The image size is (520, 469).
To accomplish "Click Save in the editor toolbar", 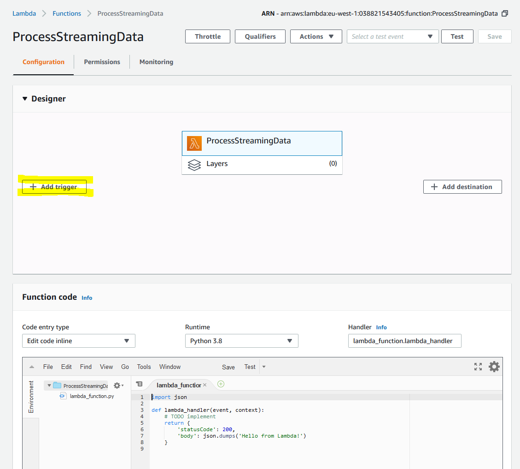I will (228, 367).
